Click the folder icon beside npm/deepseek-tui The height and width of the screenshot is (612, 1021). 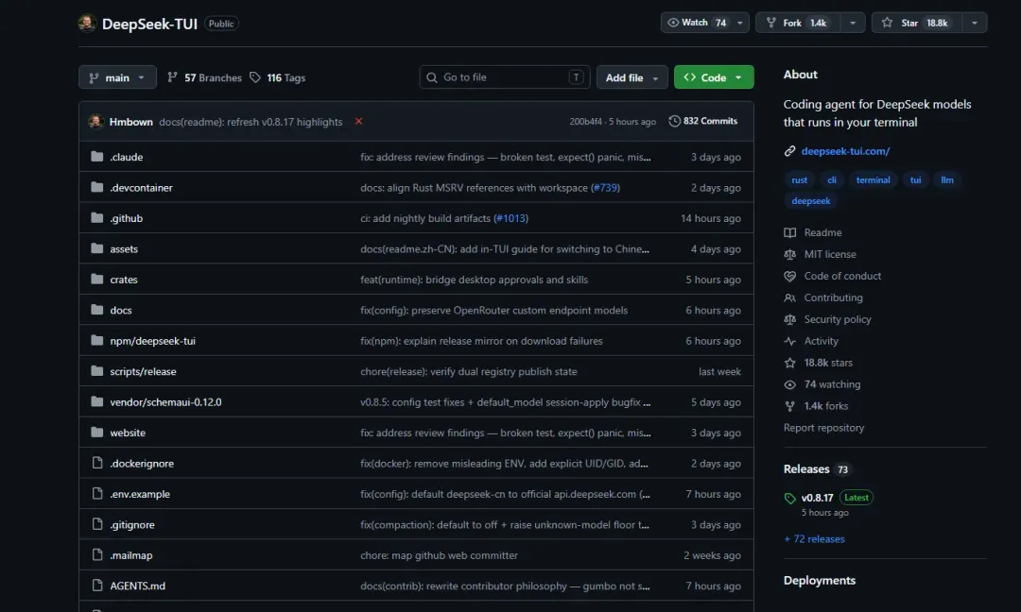pyautogui.click(x=97, y=340)
